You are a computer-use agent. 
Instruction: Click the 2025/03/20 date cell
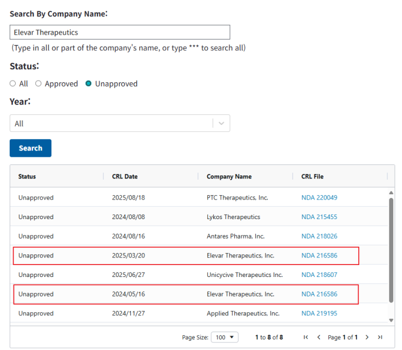[128, 255]
